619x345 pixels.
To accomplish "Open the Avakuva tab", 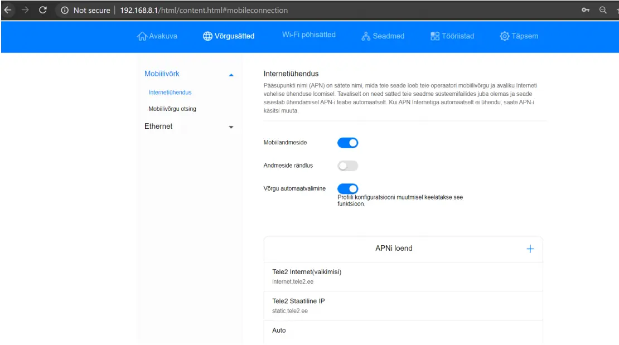I will (x=157, y=36).
